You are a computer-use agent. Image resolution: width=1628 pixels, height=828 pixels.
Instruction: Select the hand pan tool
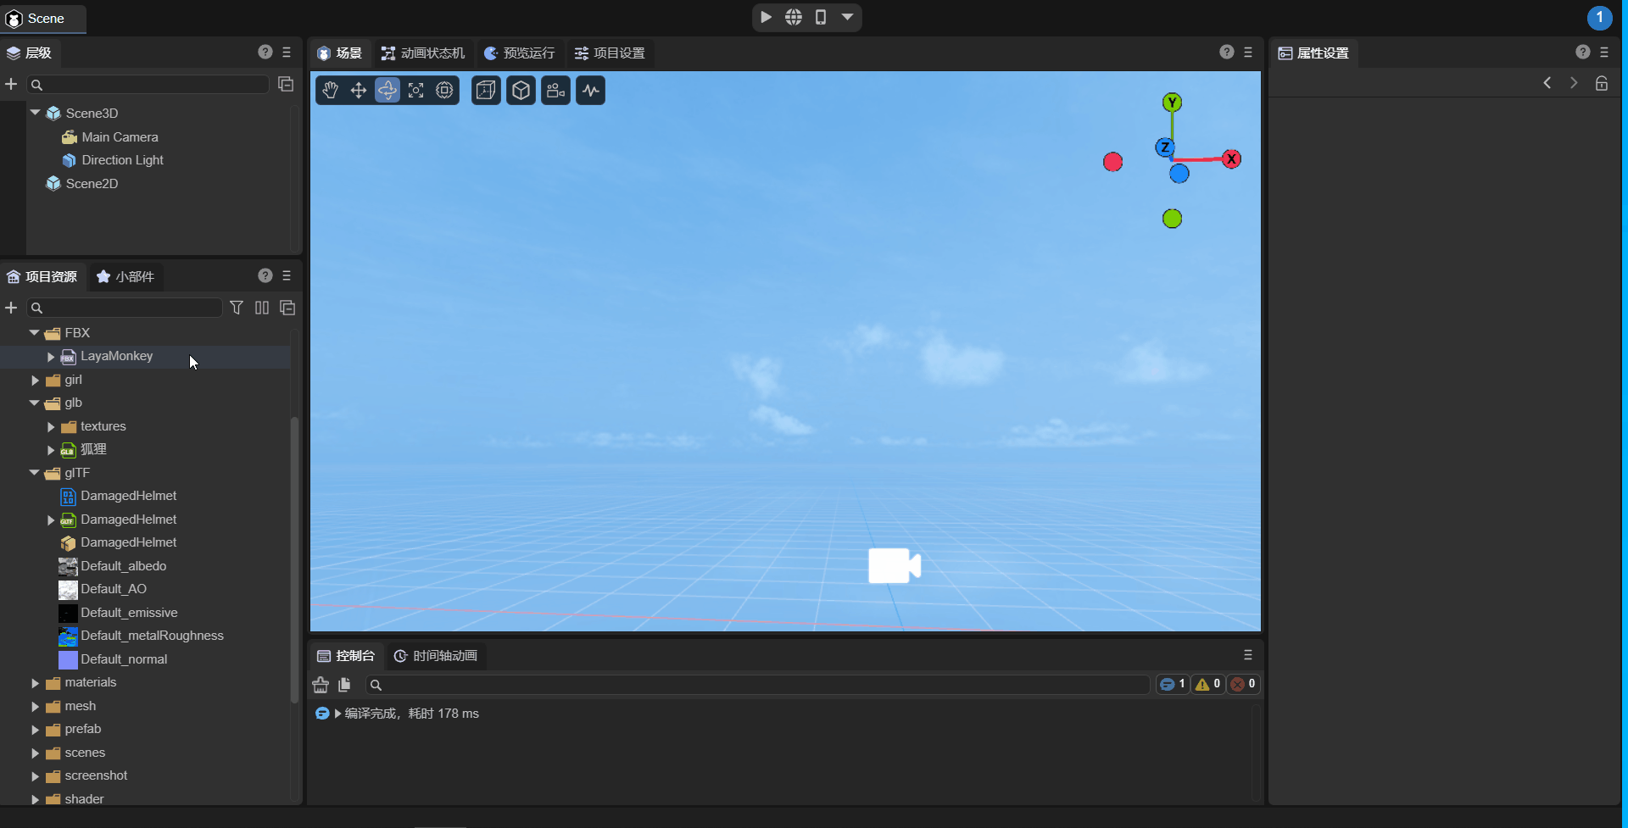click(330, 91)
